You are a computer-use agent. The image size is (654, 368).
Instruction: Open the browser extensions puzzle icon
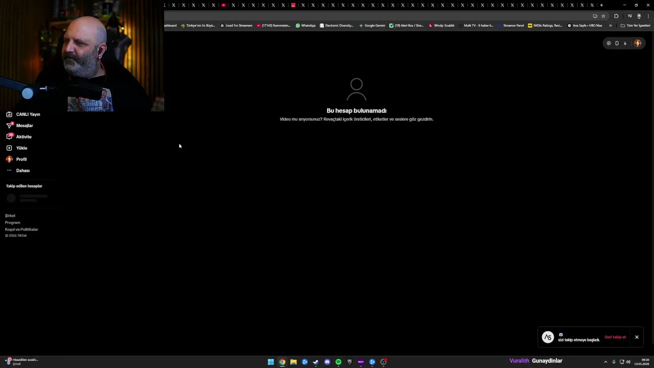[616, 16]
